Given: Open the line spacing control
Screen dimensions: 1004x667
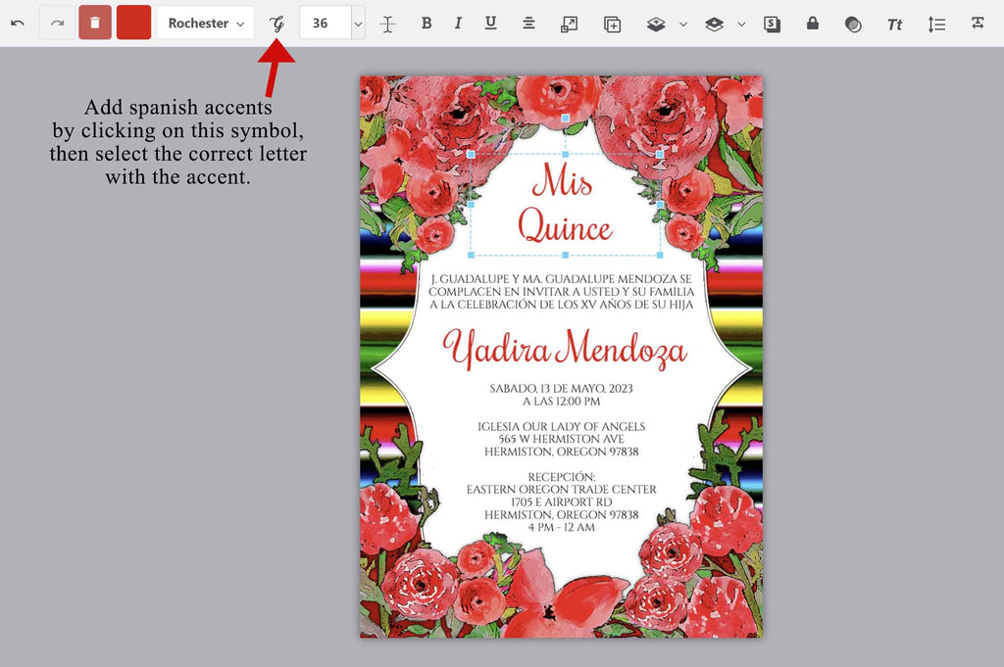Looking at the screenshot, I should pyautogui.click(x=936, y=22).
